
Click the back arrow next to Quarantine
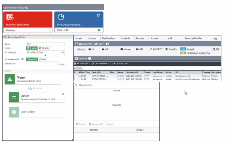point(76,85)
